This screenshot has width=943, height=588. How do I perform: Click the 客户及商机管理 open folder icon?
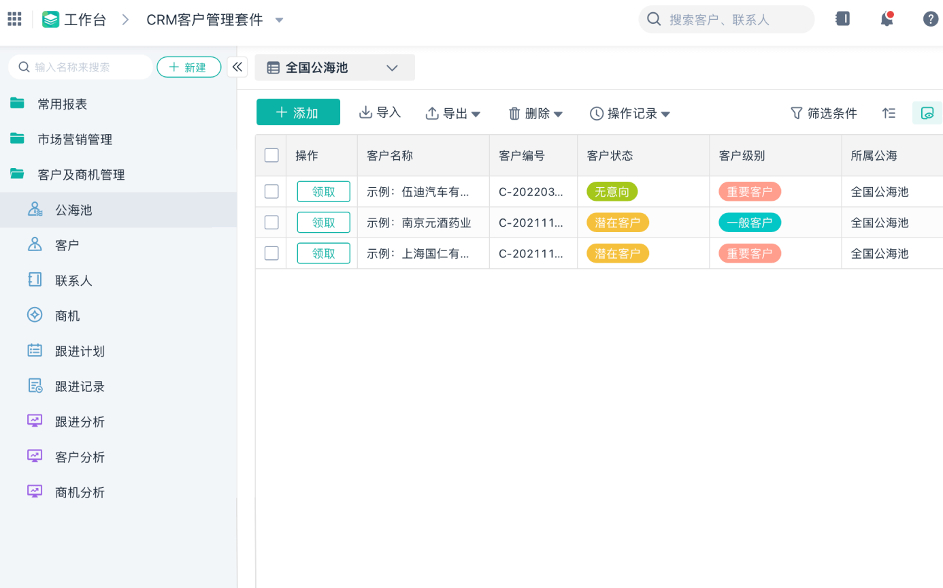tap(18, 174)
